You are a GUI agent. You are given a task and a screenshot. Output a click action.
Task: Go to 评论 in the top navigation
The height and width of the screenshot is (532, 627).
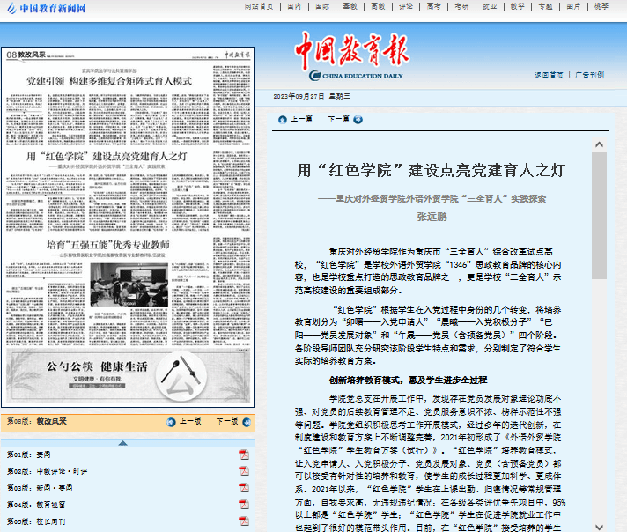click(405, 6)
